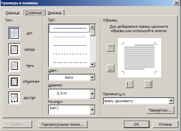
Task: Toggle the left border button in preview
Action: point(129,84)
